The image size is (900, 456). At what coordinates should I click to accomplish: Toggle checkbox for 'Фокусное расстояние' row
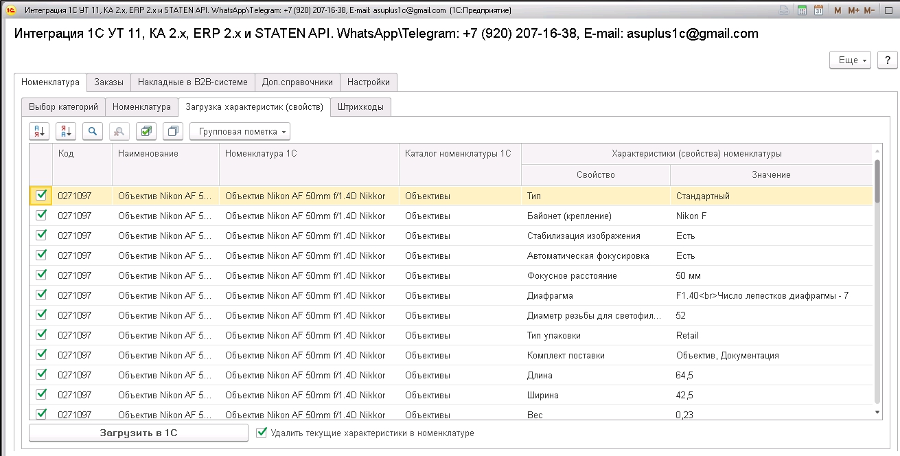click(x=41, y=275)
